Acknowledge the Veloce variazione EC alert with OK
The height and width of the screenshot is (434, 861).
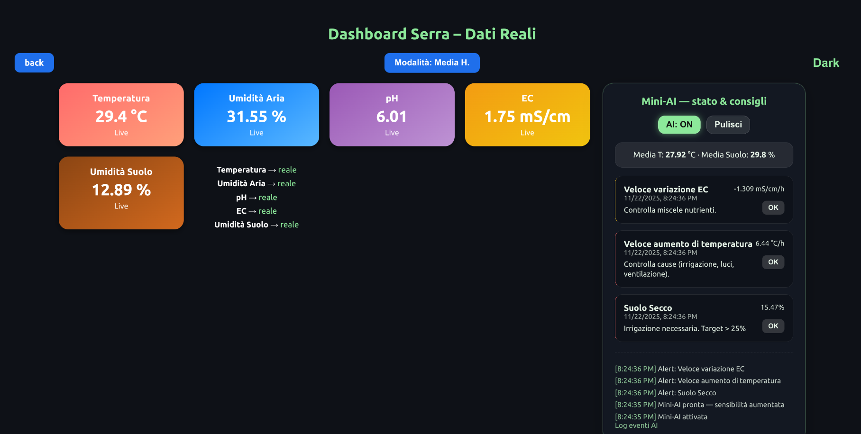pyautogui.click(x=772, y=208)
